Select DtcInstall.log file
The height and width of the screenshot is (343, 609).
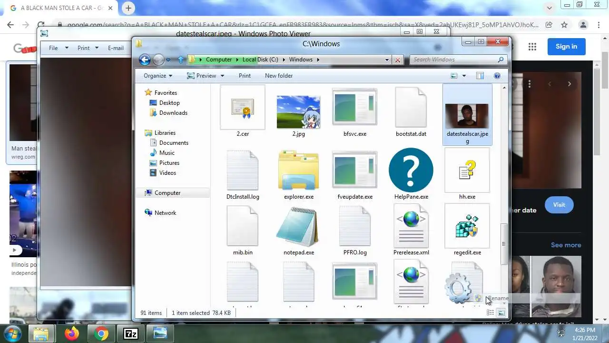[243, 174]
